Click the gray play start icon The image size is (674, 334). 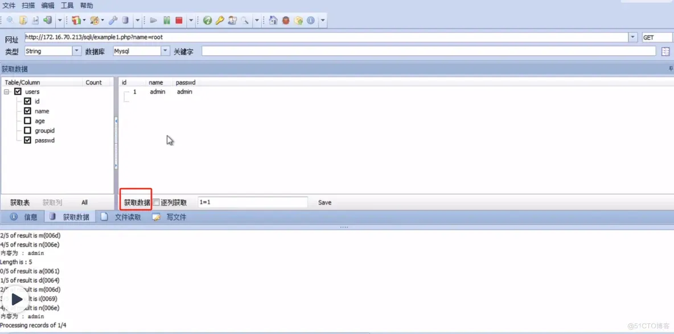[154, 20]
